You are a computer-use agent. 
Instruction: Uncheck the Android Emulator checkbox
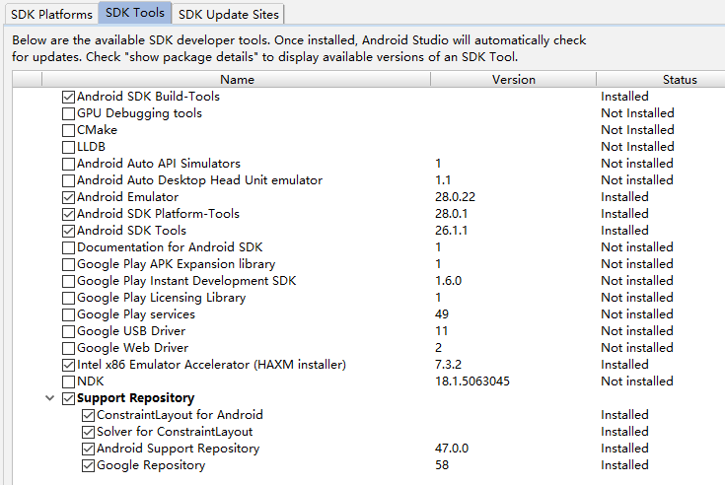68,197
